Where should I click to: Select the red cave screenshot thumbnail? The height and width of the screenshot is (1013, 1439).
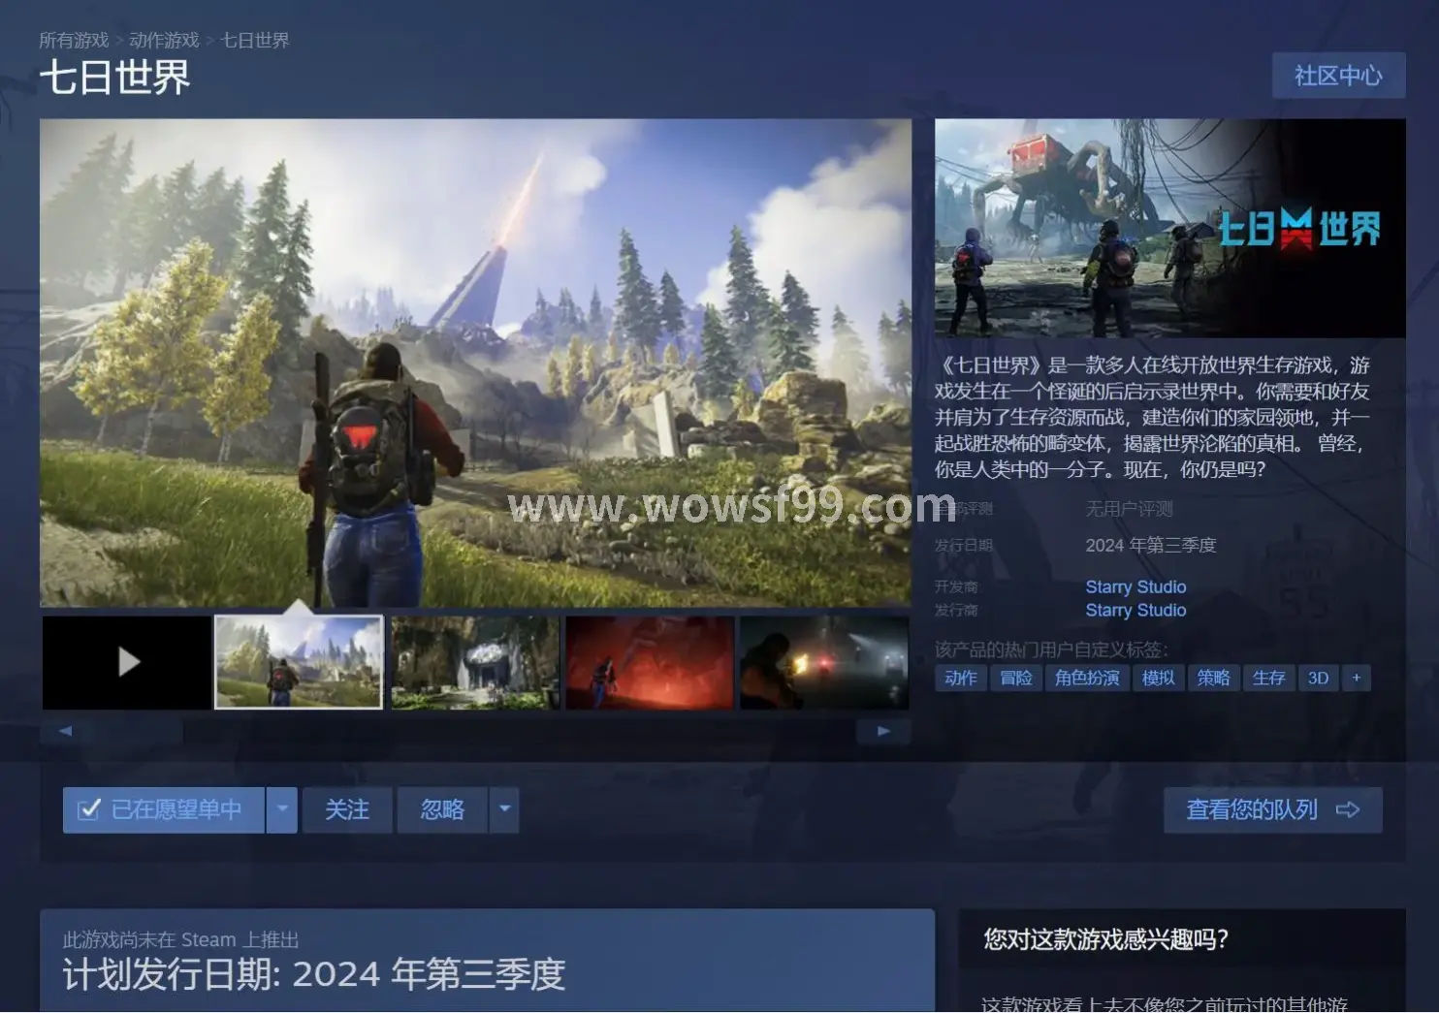[648, 662]
